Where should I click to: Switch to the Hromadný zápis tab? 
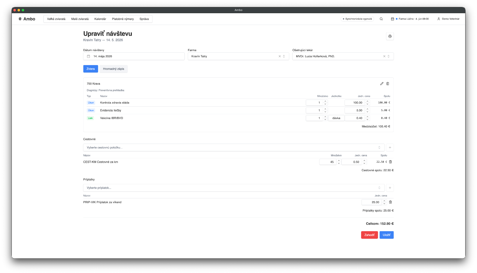(114, 69)
